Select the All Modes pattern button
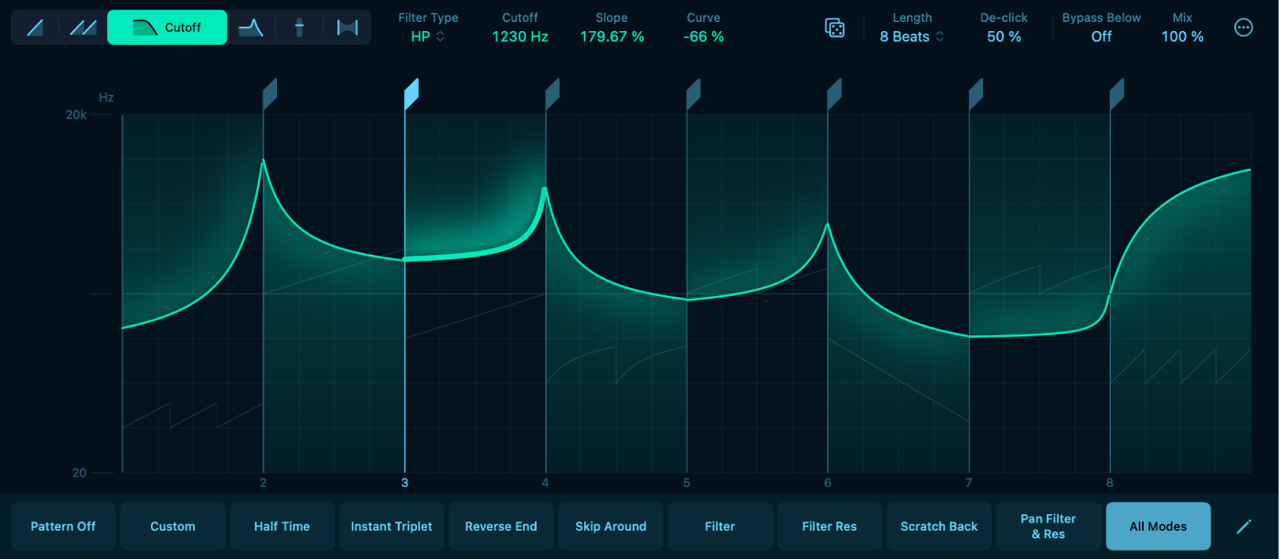 (x=1157, y=526)
